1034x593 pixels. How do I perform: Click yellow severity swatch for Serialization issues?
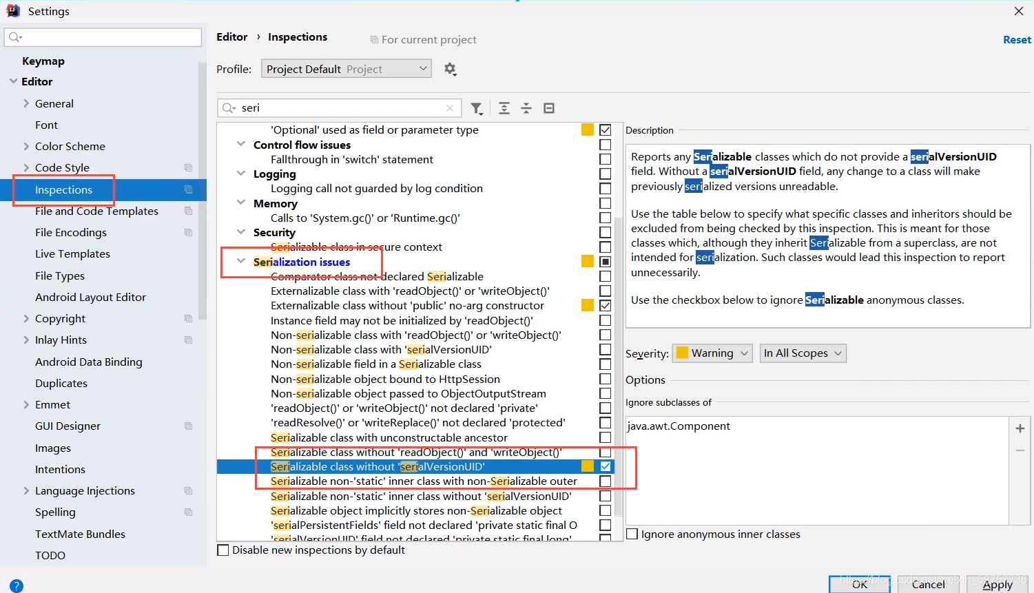[588, 262]
